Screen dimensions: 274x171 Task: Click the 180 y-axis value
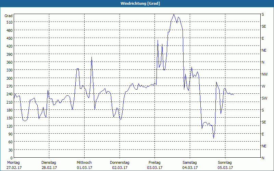tap(10, 110)
